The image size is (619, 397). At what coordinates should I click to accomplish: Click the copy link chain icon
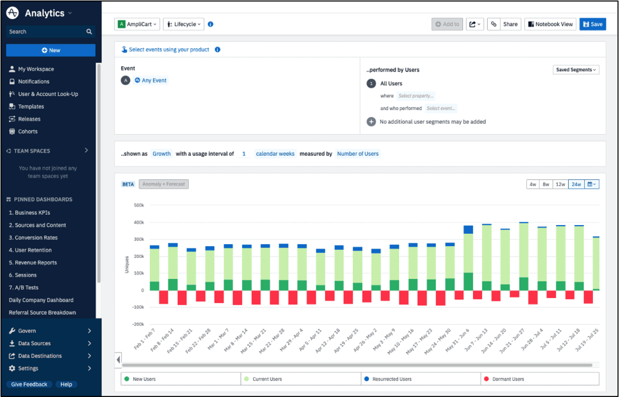[493, 24]
